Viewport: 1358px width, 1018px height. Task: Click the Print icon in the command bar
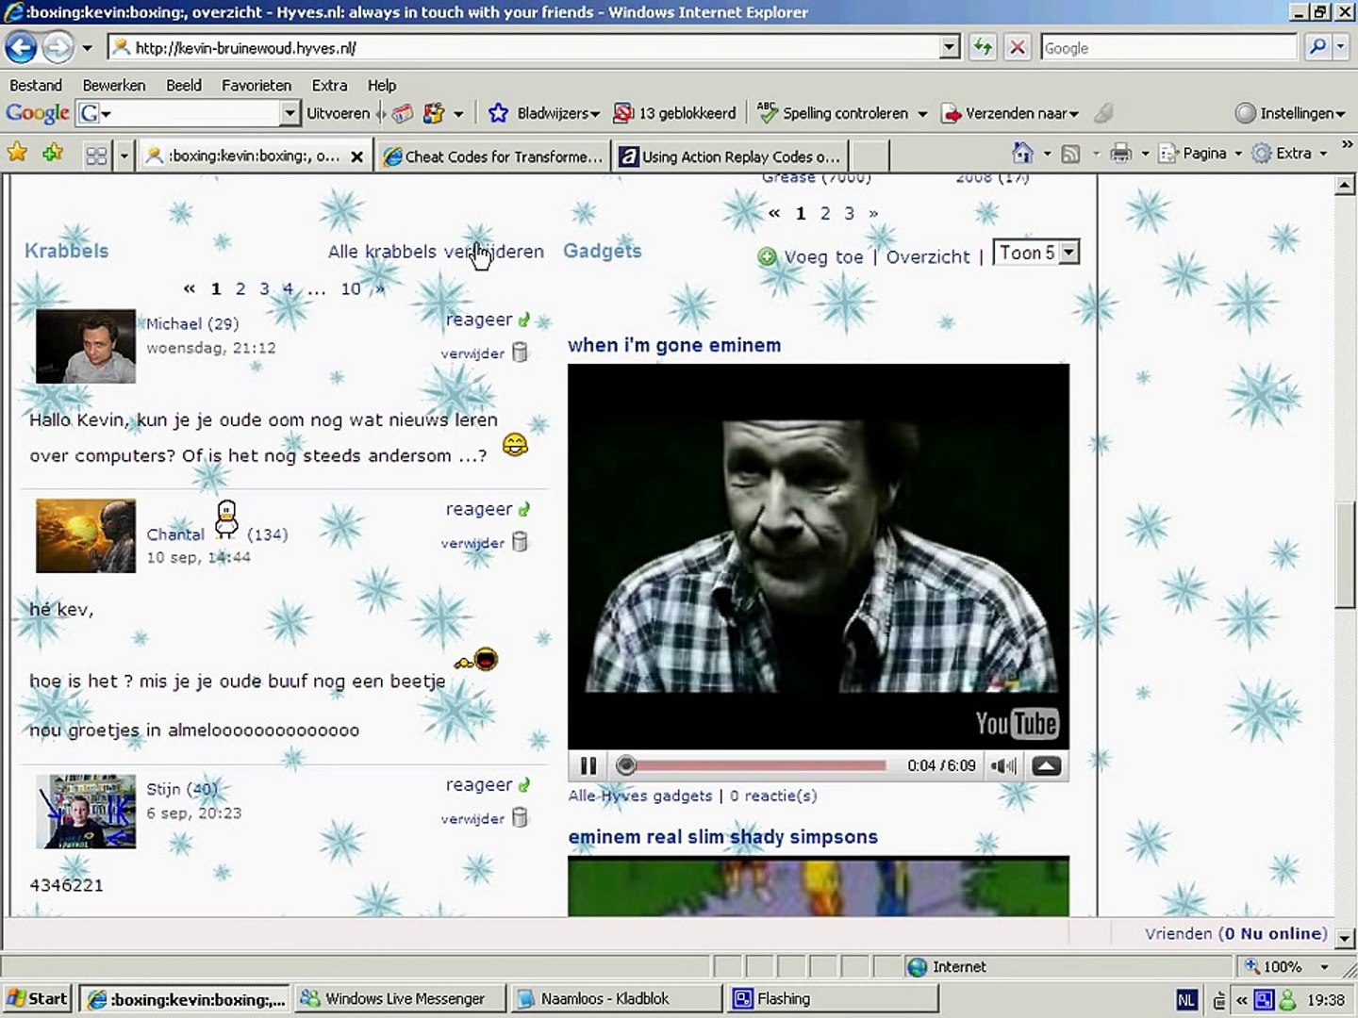1120,154
